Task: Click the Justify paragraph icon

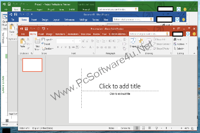Action: coord(109,47)
